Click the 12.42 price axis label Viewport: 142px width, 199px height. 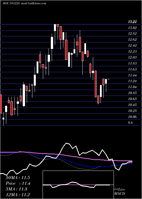pyautogui.click(x=132, y=45)
